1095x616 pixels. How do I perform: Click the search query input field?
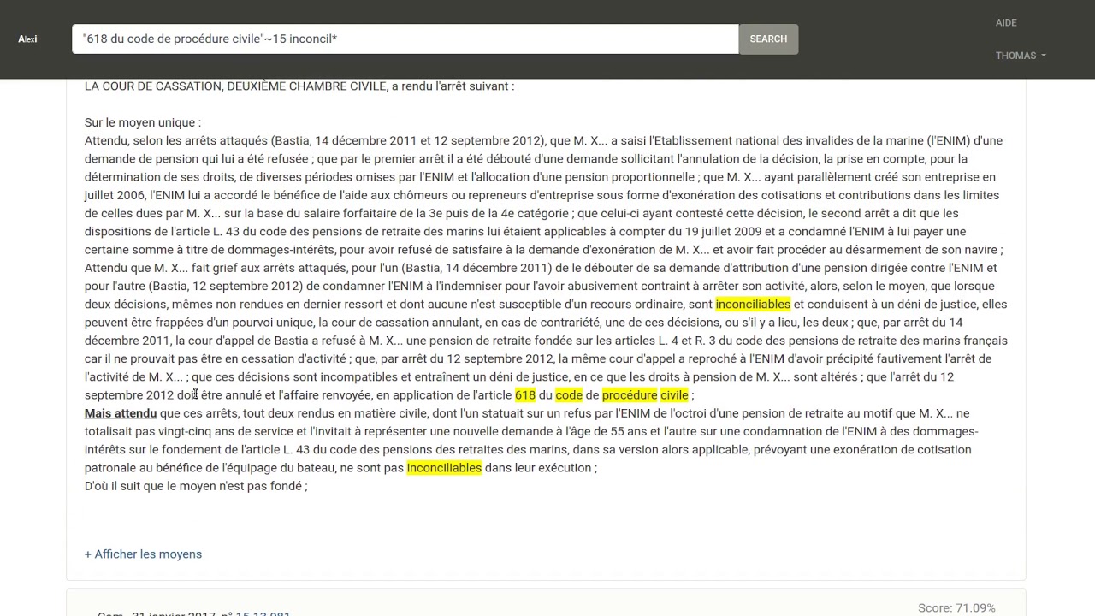[x=405, y=39]
